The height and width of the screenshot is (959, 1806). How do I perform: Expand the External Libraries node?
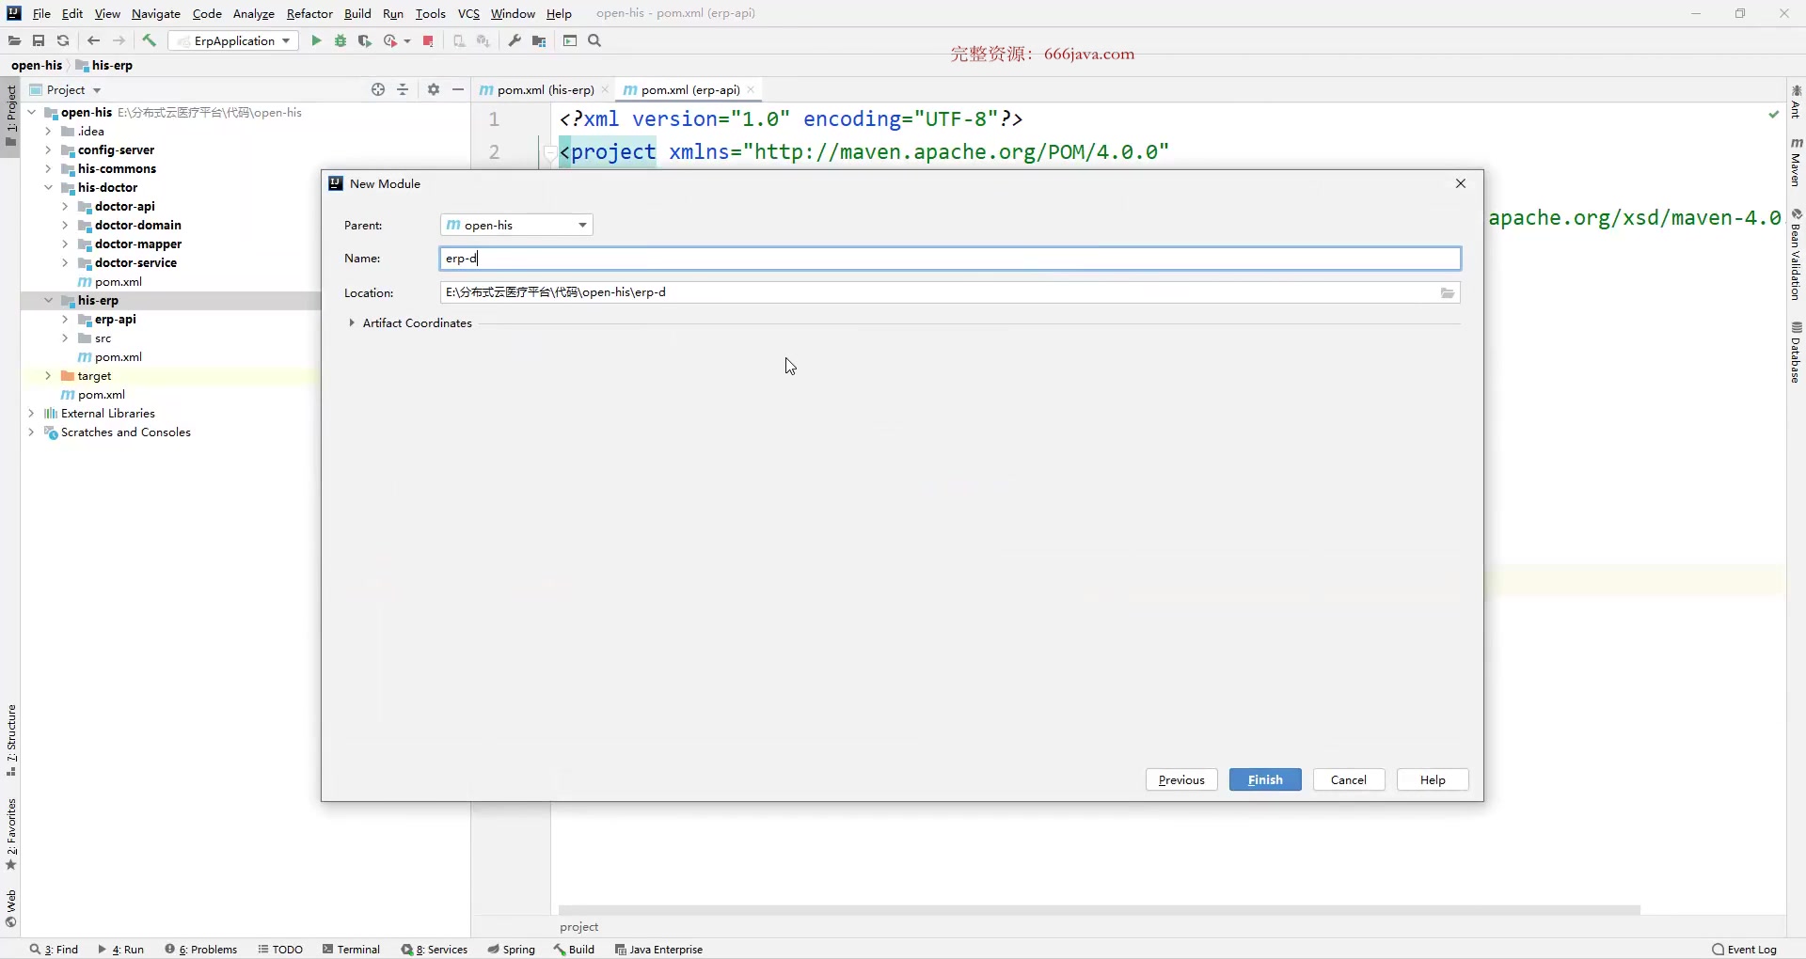[x=31, y=413]
